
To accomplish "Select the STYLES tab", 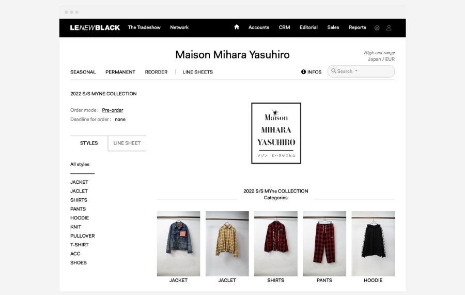I will tap(89, 143).
